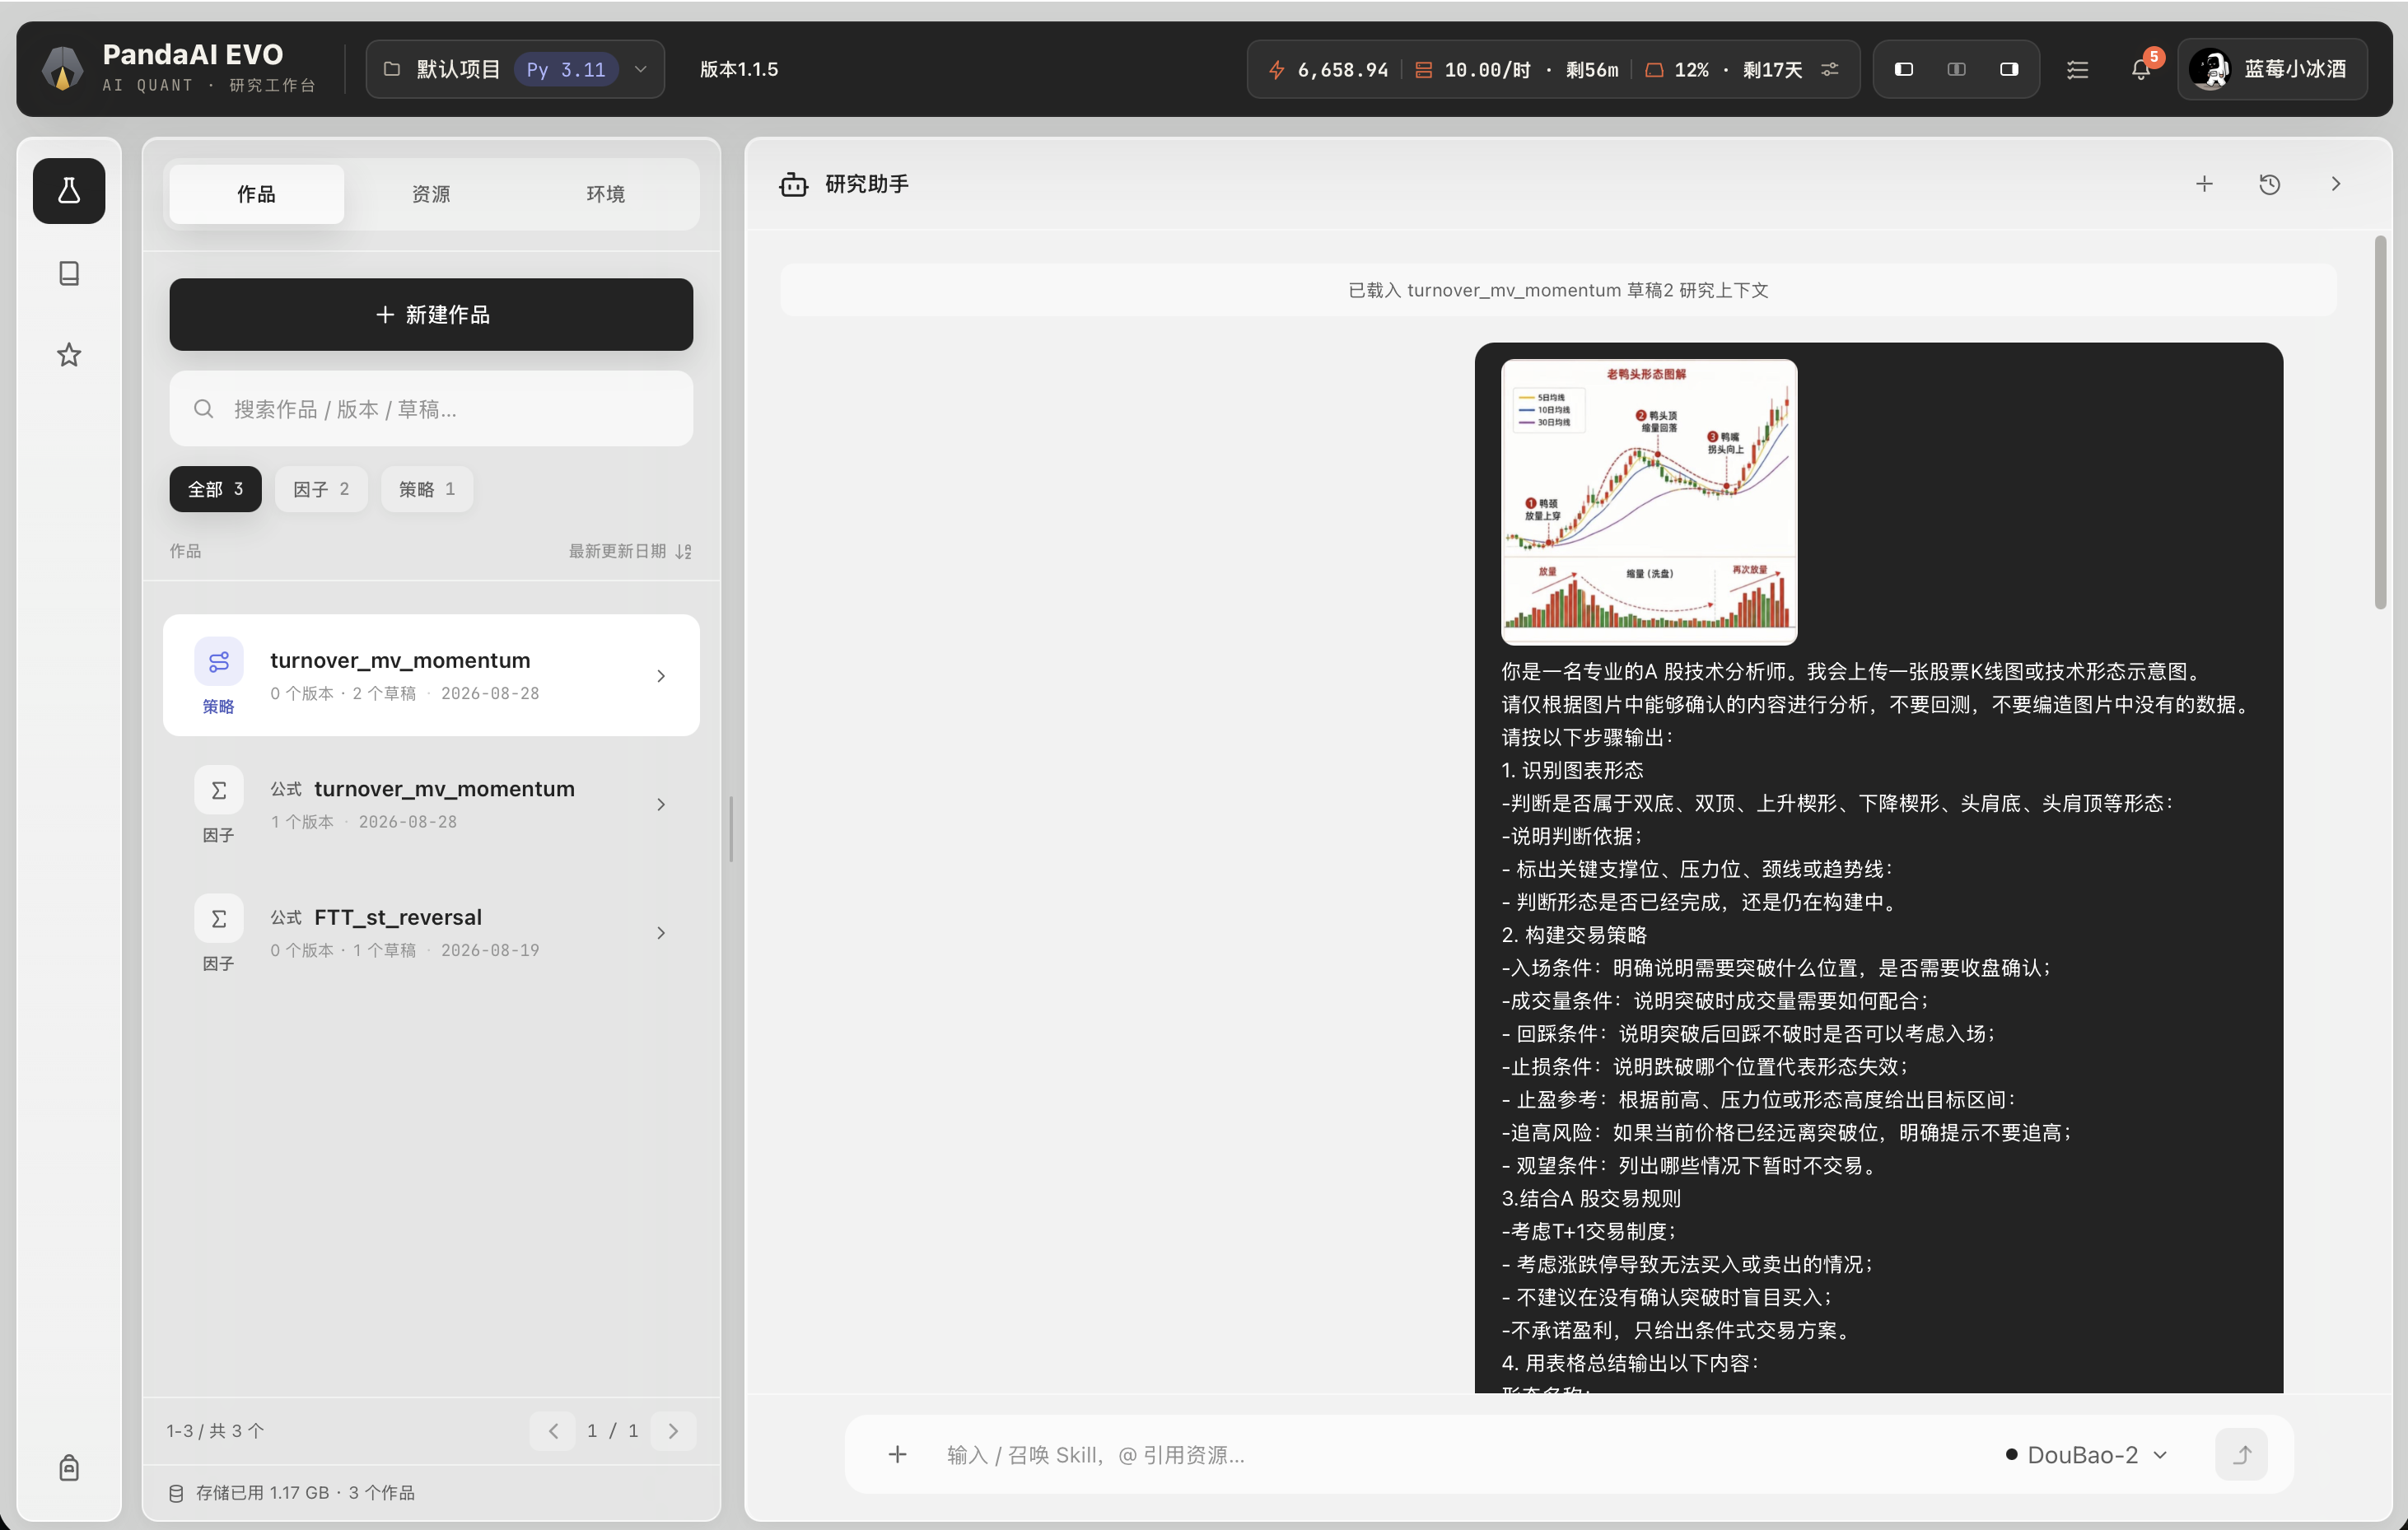Expand the FTT_st_reversal chevron
Image resolution: width=2408 pixels, height=1530 pixels.
click(x=661, y=933)
